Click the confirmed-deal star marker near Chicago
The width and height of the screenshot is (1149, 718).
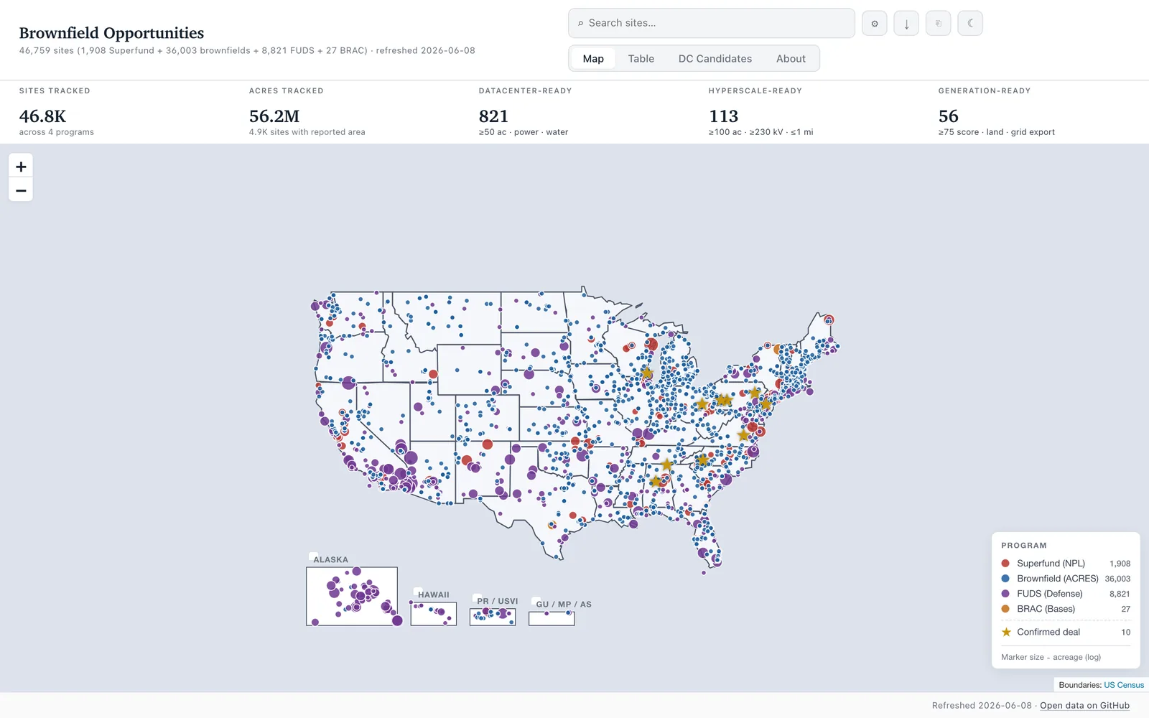(647, 373)
